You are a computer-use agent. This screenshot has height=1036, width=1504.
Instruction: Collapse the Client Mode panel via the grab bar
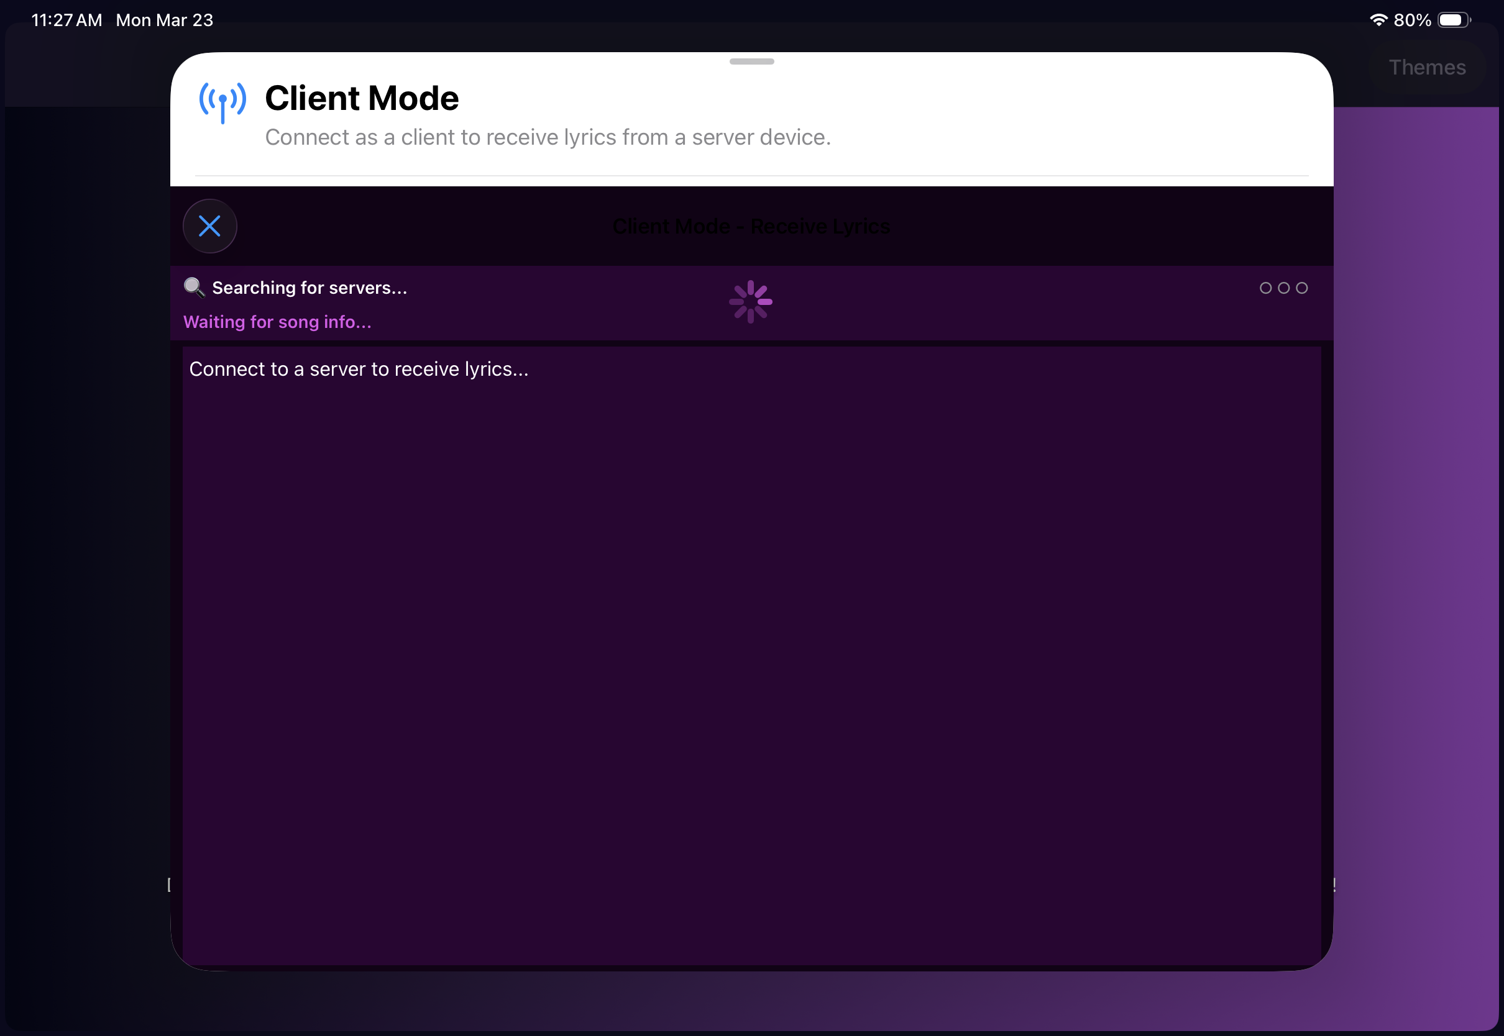[x=751, y=61]
